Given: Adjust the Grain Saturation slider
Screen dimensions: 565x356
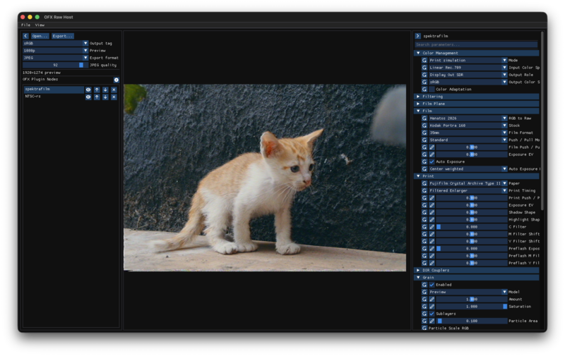Looking at the screenshot, I should click(x=472, y=307).
